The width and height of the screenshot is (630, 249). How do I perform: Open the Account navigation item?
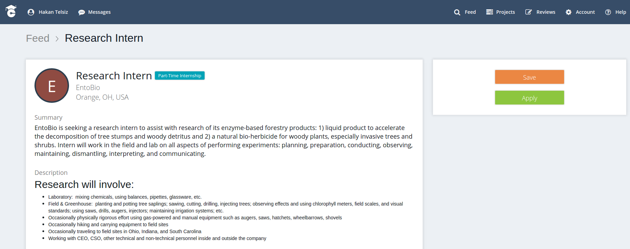(x=585, y=12)
